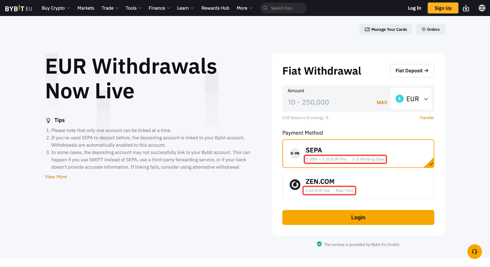Open the Markets menu item
Image resolution: width=490 pixels, height=267 pixels.
(x=86, y=8)
